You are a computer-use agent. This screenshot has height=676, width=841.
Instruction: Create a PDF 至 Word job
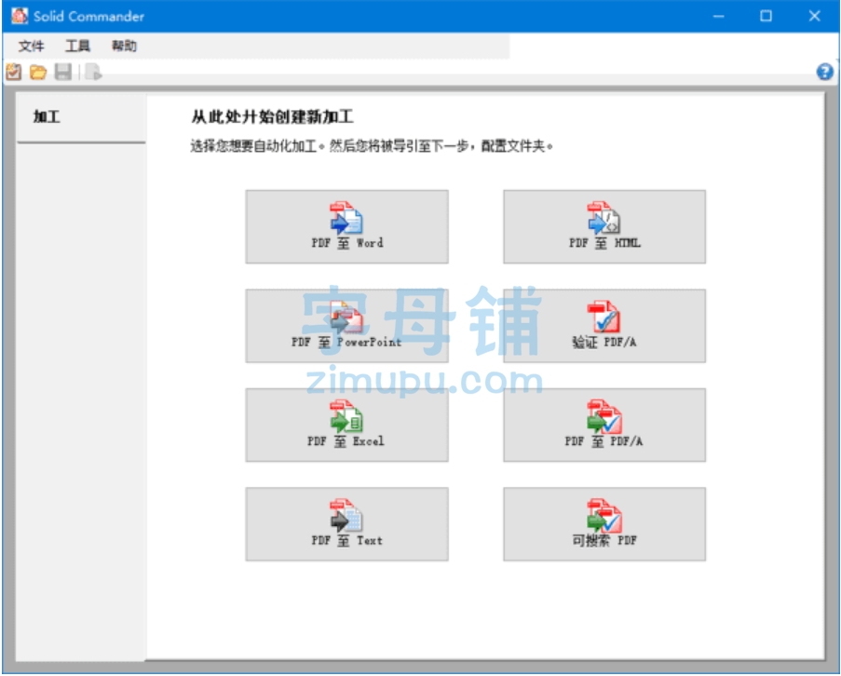pyautogui.click(x=347, y=227)
